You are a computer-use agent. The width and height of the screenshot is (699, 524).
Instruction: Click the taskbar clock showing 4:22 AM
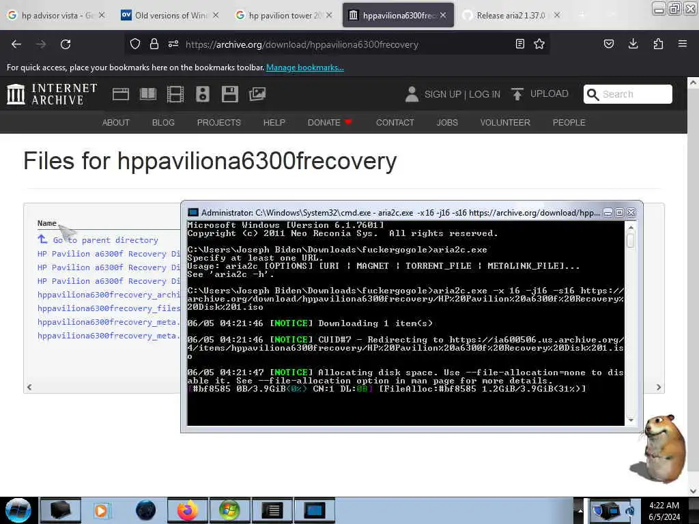point(664,511)
